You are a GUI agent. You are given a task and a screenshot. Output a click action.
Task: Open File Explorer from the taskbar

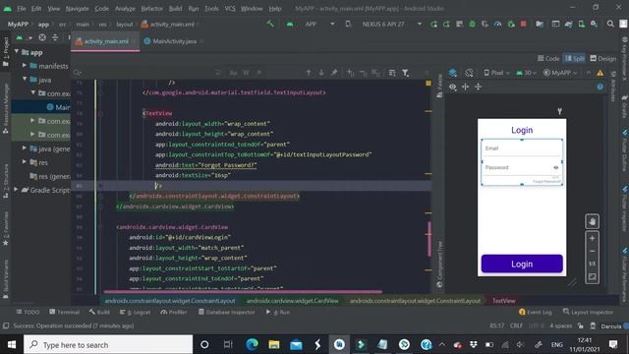(274, 345)
